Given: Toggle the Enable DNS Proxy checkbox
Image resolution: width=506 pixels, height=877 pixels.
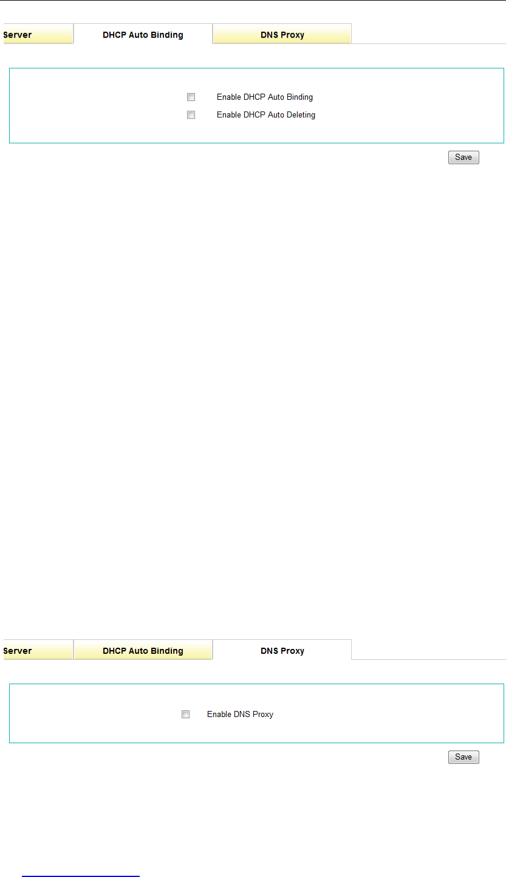Looking at the screenshot, I should click(186, 714).
